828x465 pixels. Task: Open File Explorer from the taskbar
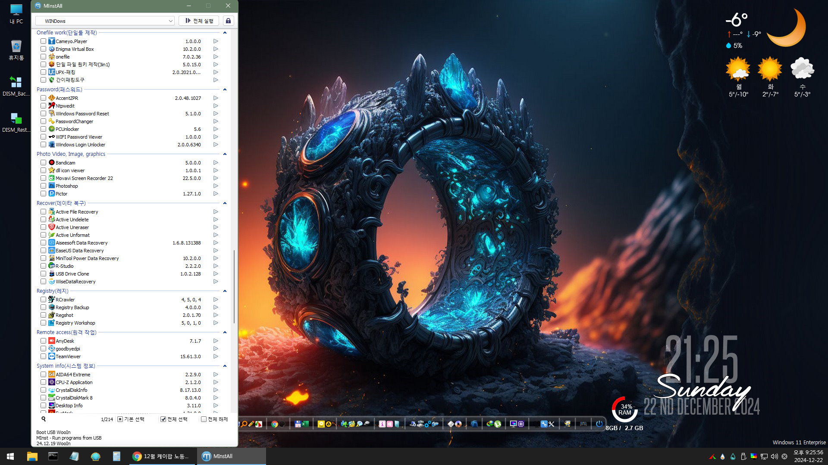coord(32,456)
